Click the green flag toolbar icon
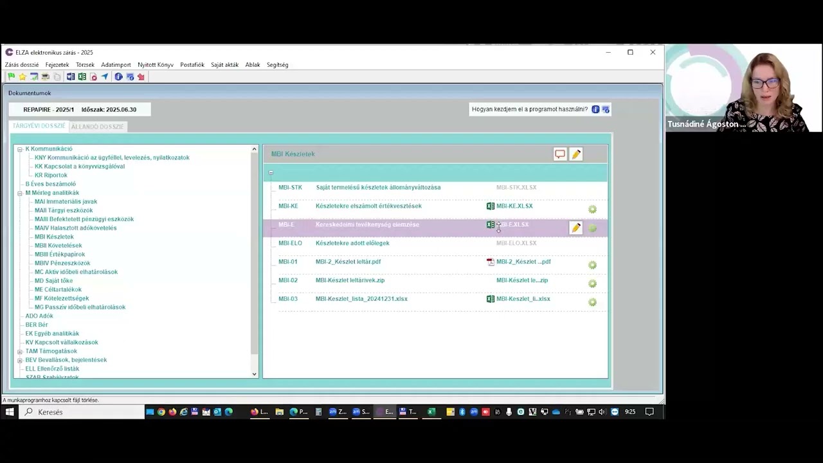This screenshot has height=463, width=823. coord(11,77)
